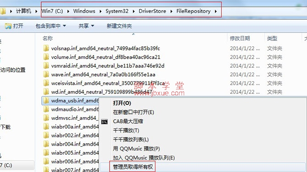The width and height of the screenshot is (307, 172).
Task: Select 管理员取得所有权 menu entry
Action: coord(133,166)
